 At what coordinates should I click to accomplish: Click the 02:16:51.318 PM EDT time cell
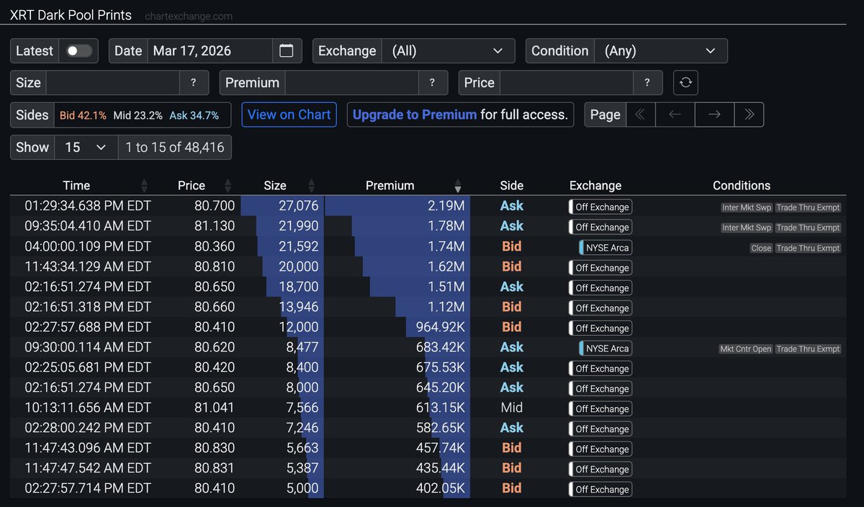point(88,307)
